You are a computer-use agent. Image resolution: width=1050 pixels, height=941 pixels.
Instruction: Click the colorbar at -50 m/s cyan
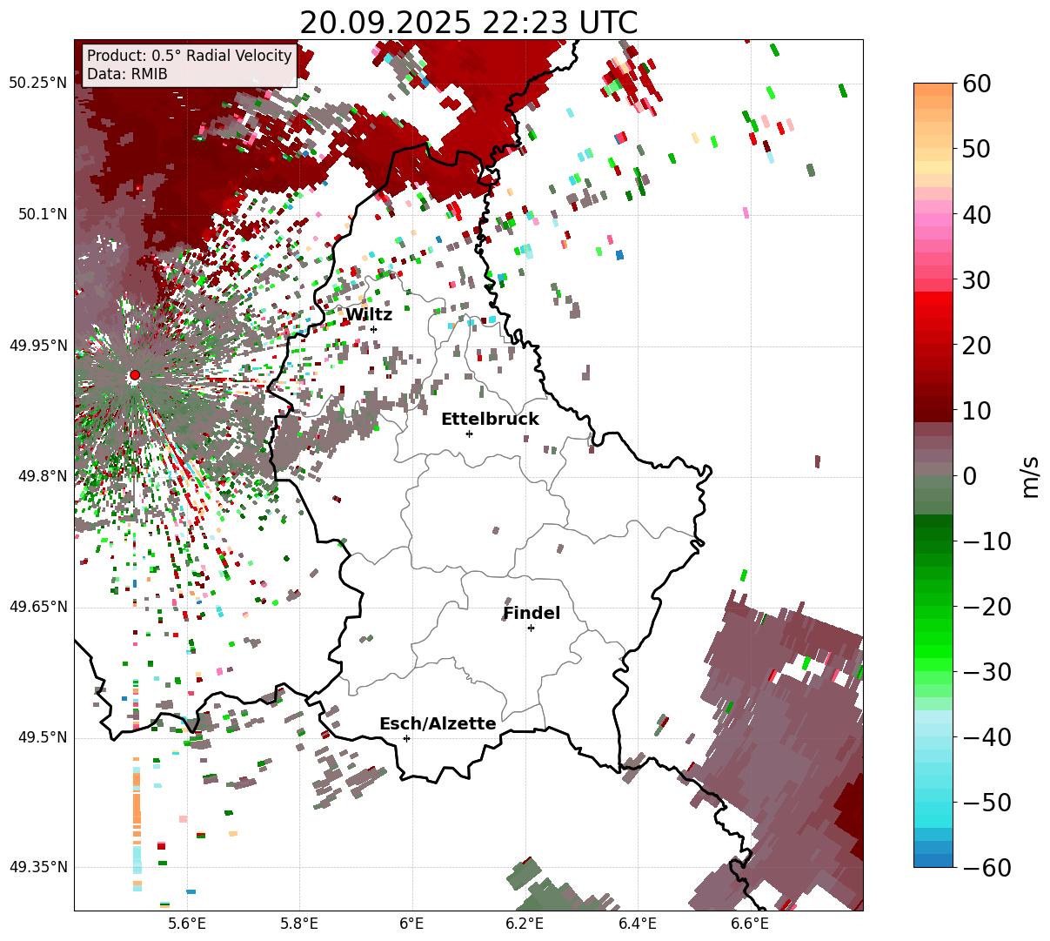pyautogui.click(x=933, y=802)
